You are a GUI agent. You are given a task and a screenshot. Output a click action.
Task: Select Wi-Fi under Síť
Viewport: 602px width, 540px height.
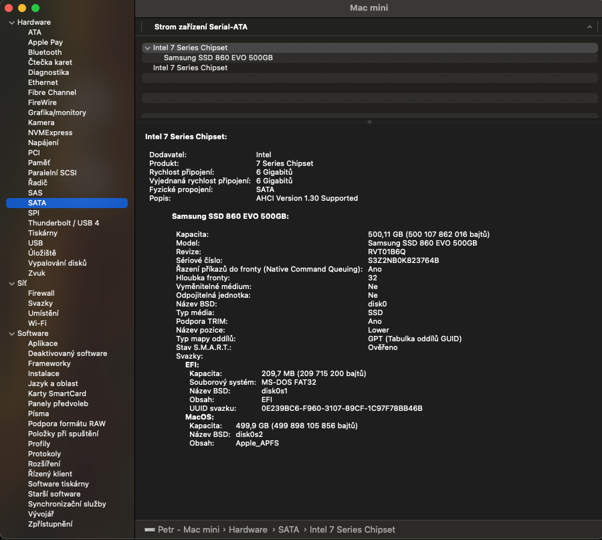(37, 323)
